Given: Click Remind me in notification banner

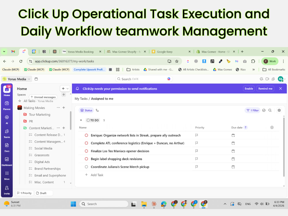Looking at the screenshot, I should tap(265, 88).
